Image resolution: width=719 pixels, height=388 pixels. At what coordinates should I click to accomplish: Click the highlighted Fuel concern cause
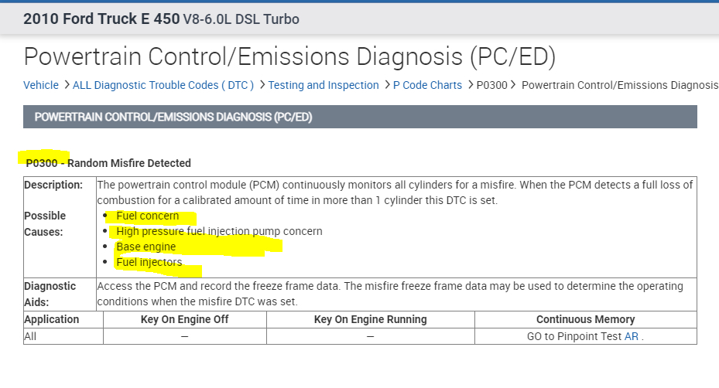[148, 216]
